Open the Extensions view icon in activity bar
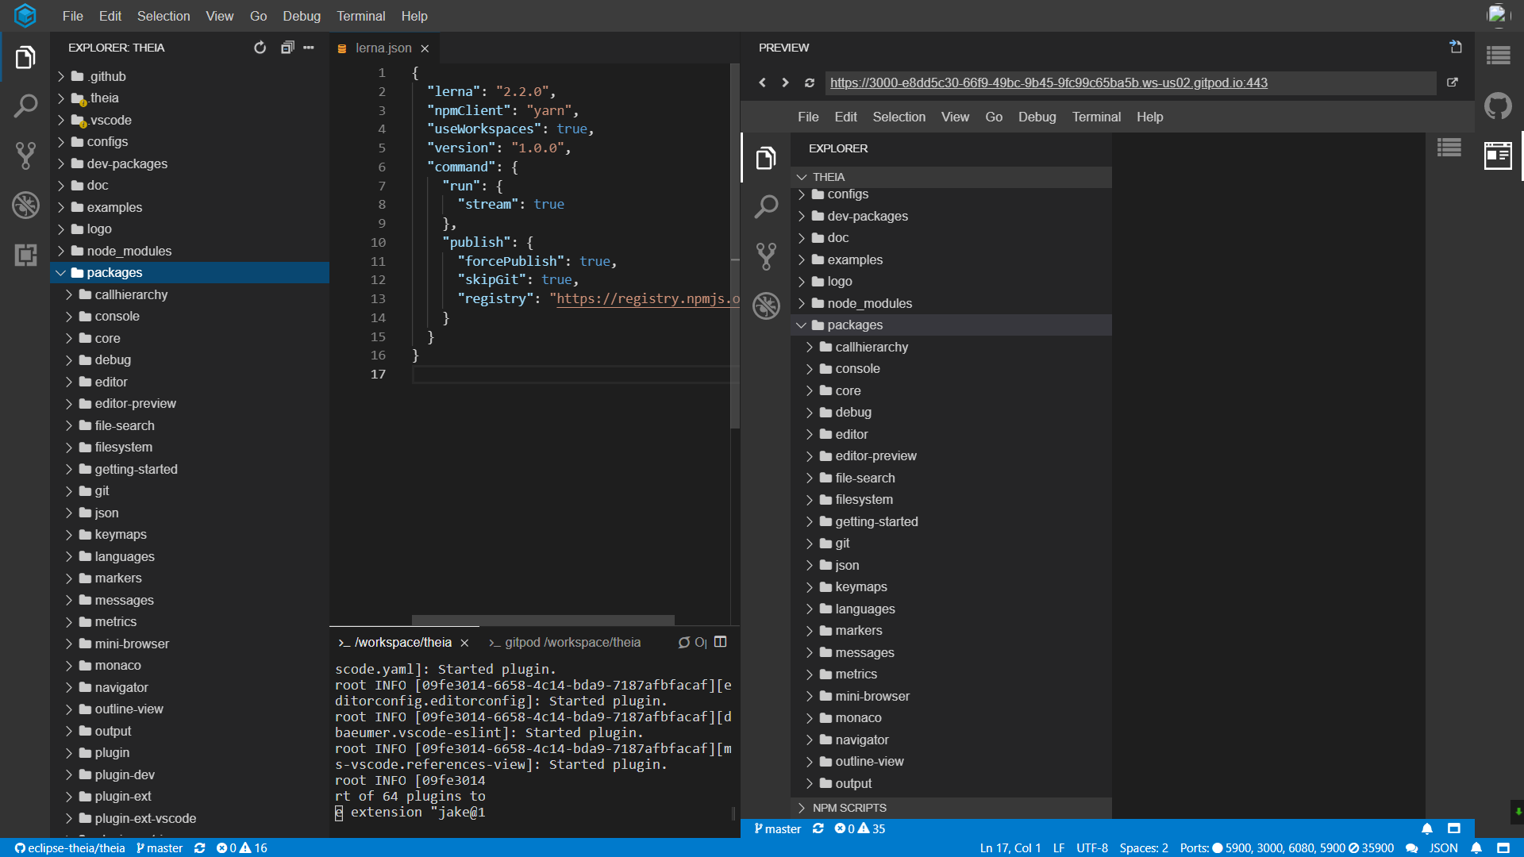The image size is (1524, 857). tap(25, 255)
